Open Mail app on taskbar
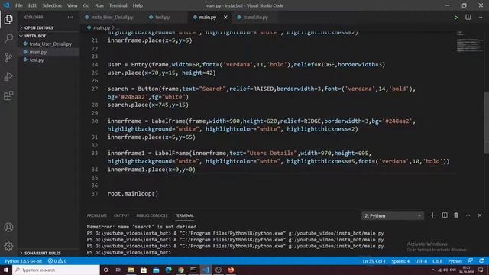This screenshot has height=275, width=489. (x=156, y=270)
